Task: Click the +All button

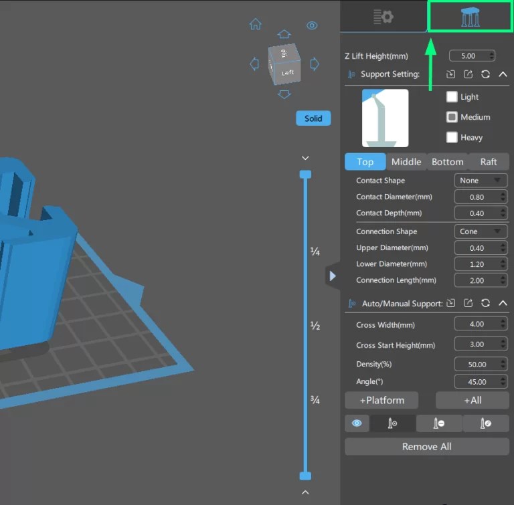Action: pos(473,400)
